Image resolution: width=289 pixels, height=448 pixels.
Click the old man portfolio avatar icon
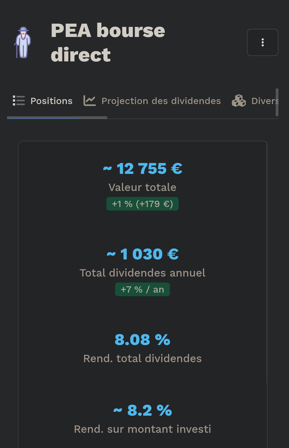coord(23,42)
